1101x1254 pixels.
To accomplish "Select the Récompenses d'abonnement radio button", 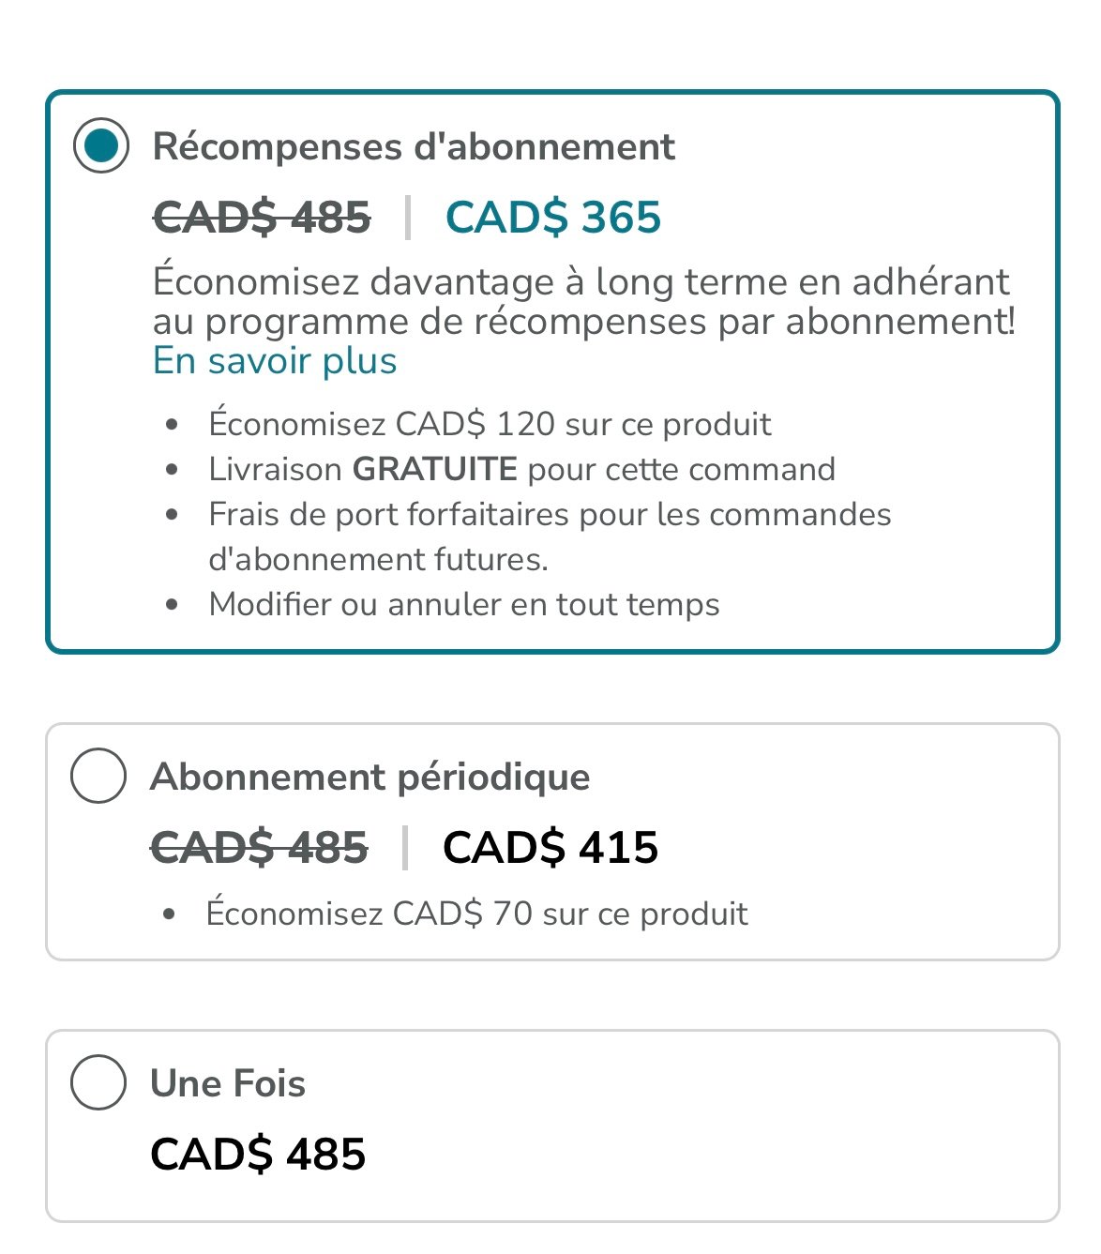I will click(x=101, y=146).
